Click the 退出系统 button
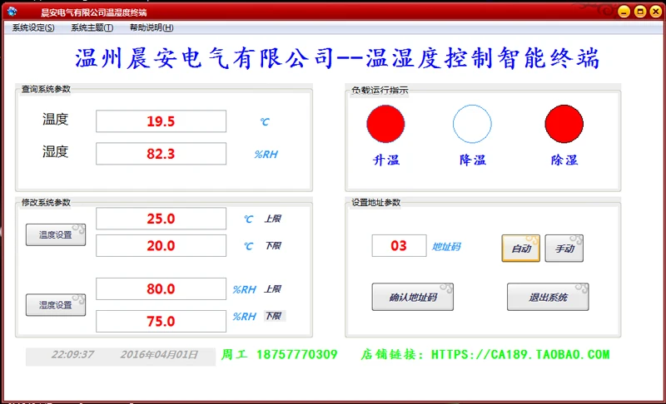This screenshot has height=404, width=666. (x=548, y=297)
